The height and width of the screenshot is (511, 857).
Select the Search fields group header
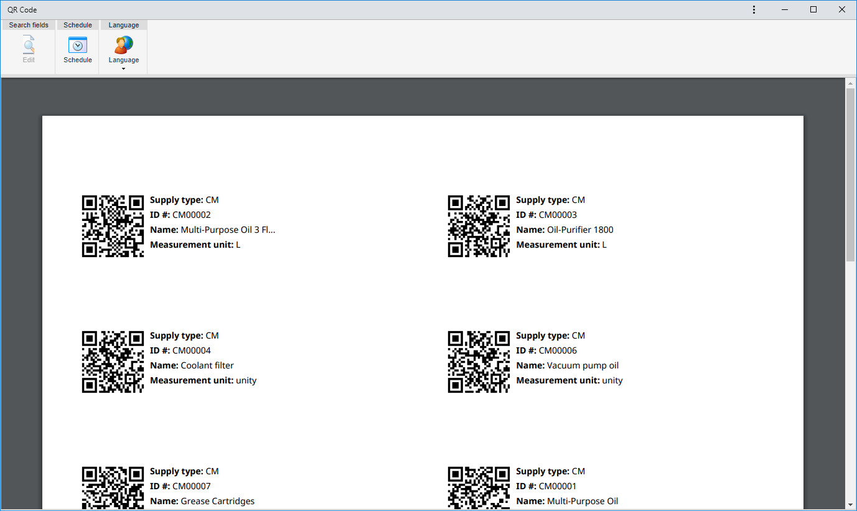(x=29, y=25)
